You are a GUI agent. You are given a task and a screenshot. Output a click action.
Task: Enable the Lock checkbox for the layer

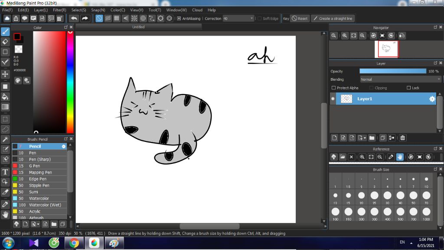pyautogui.click(x=408, y=88)
